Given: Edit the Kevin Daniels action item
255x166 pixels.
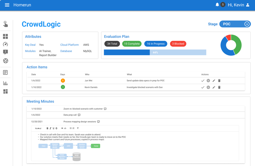Looking at the screenshot, I should pyautogui.click(x=214, y=87).
